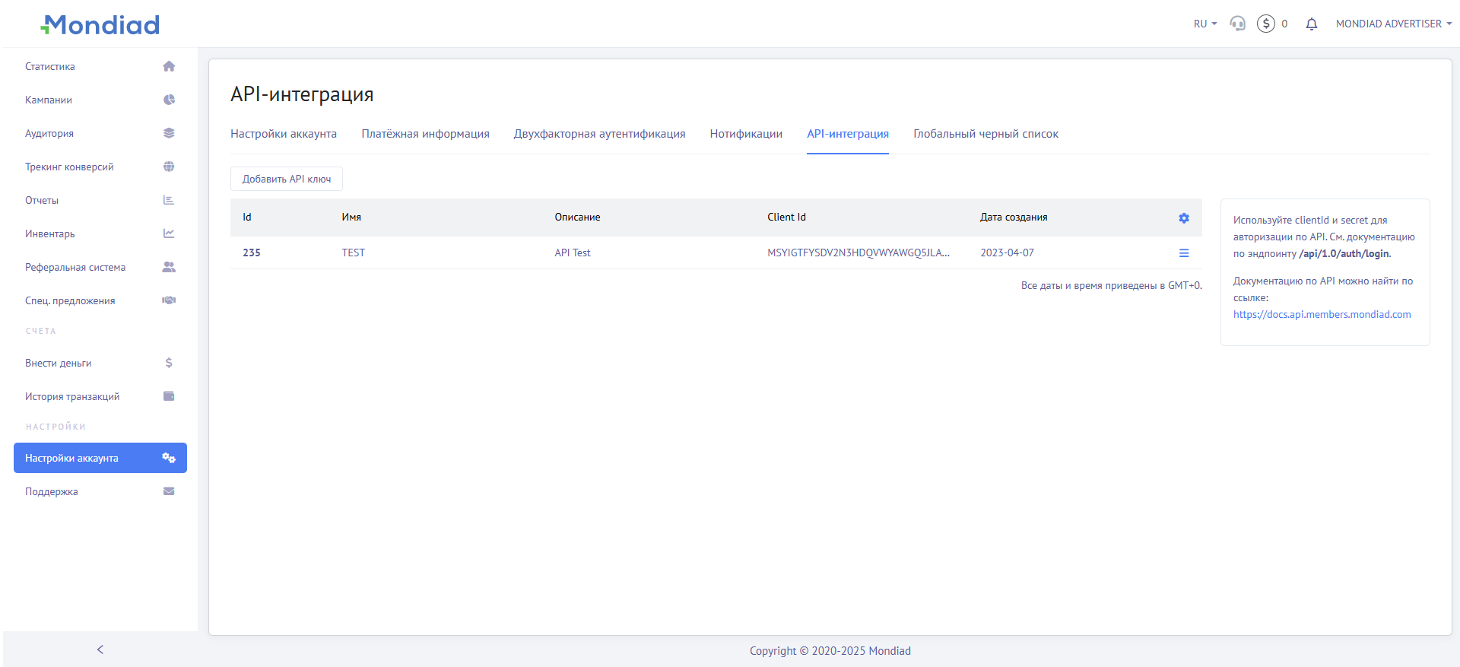Click the Mondiad logo
Image resolution: width=1460 pixels, height=667 pixels.
click(x=100, y=25)
